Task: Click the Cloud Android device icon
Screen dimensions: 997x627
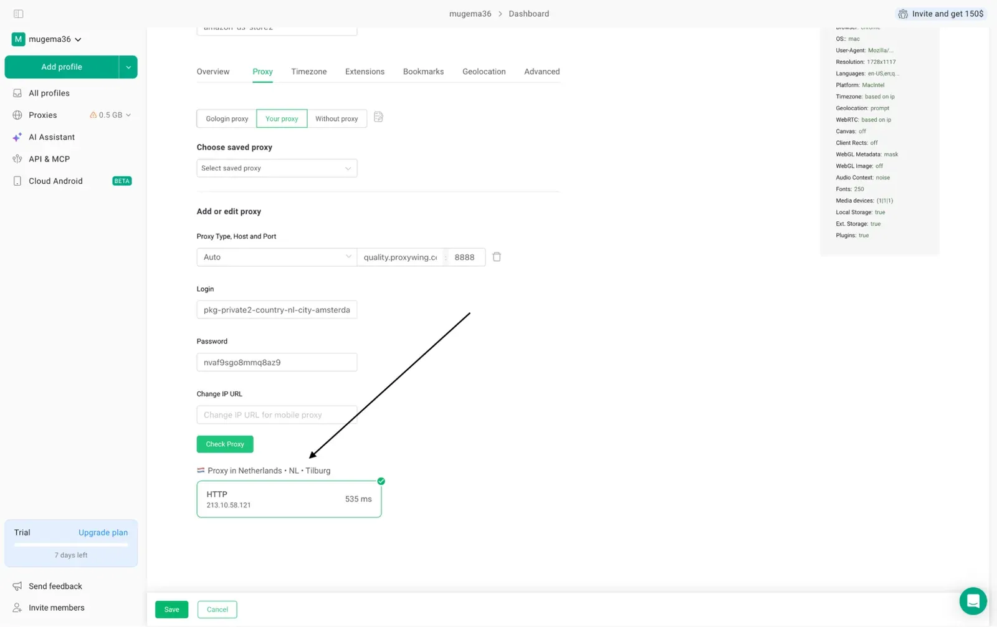Action: coord(17,181)
